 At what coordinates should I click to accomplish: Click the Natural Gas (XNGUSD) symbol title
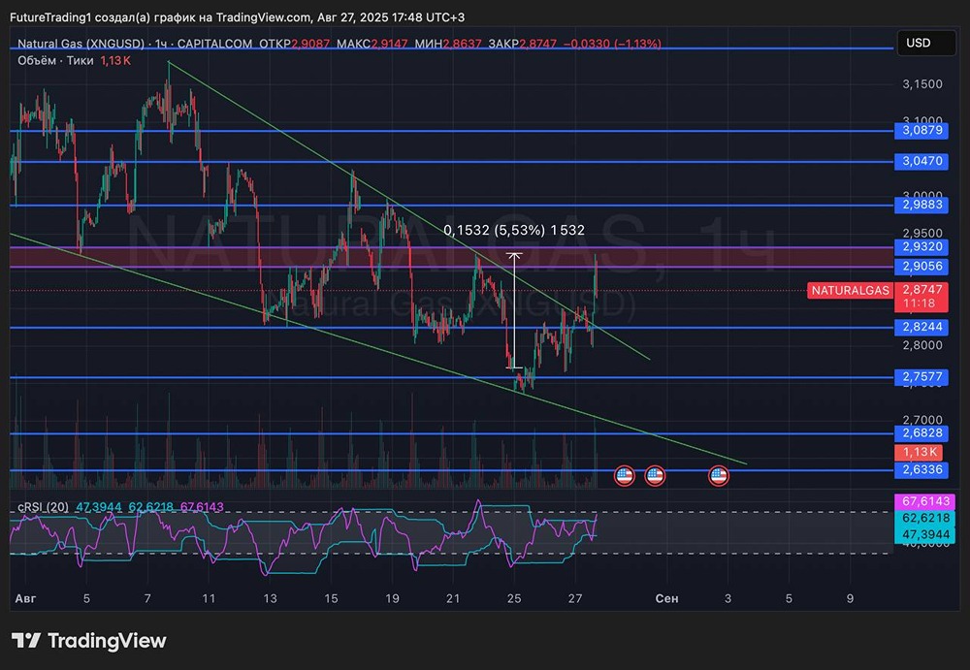81,44
